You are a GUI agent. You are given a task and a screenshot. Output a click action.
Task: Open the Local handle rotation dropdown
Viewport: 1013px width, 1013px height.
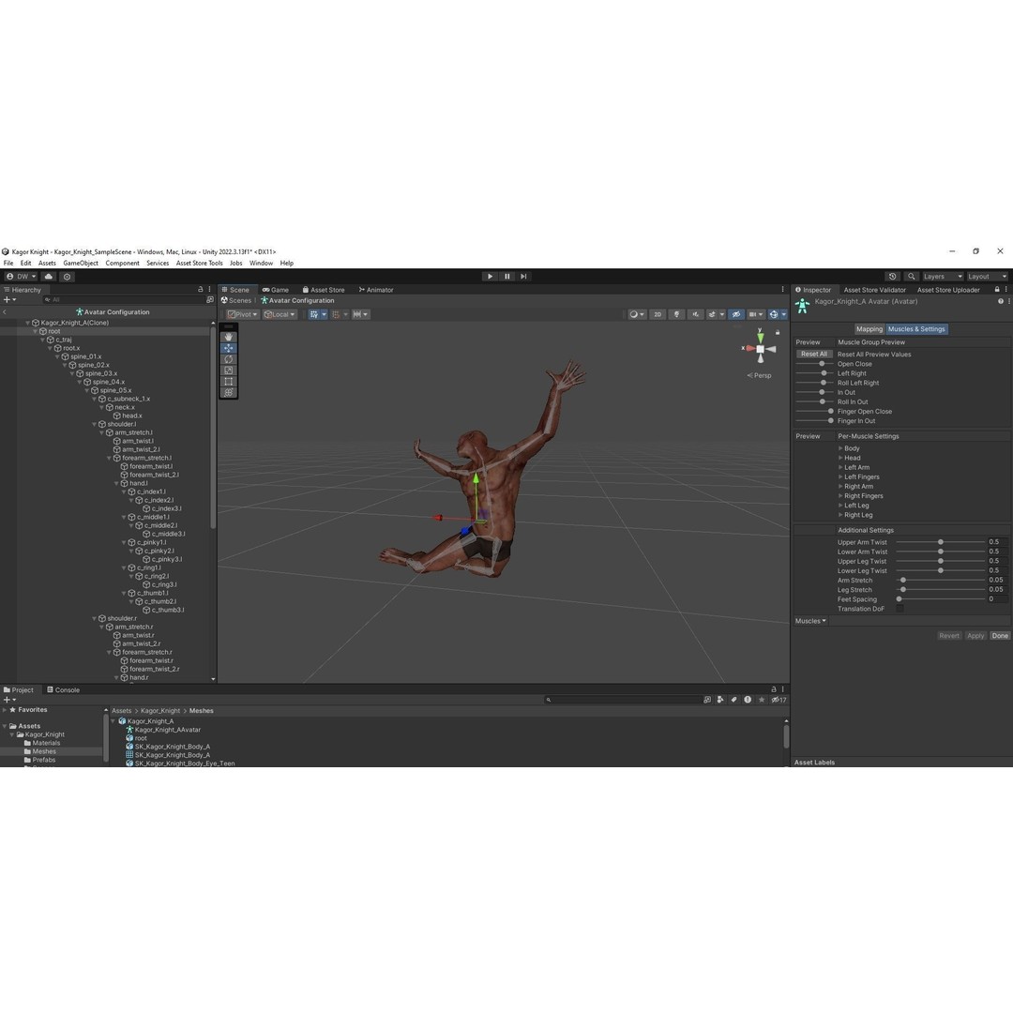tap(280, 314)
